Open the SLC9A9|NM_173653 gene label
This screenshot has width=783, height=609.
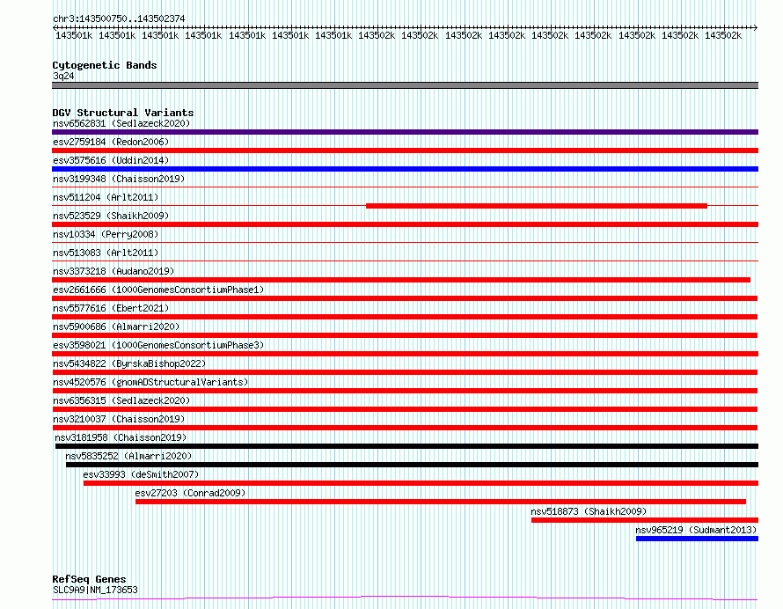(95, 590)
